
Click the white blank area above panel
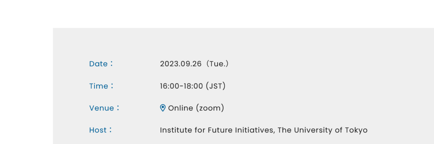[217, 14]
